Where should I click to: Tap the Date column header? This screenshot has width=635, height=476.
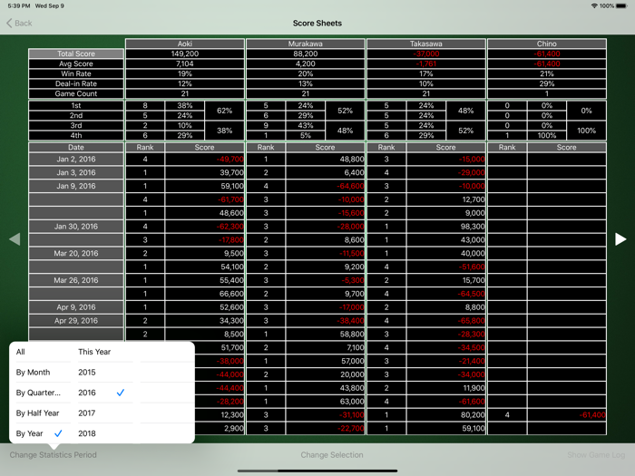[x=75, y=147]
